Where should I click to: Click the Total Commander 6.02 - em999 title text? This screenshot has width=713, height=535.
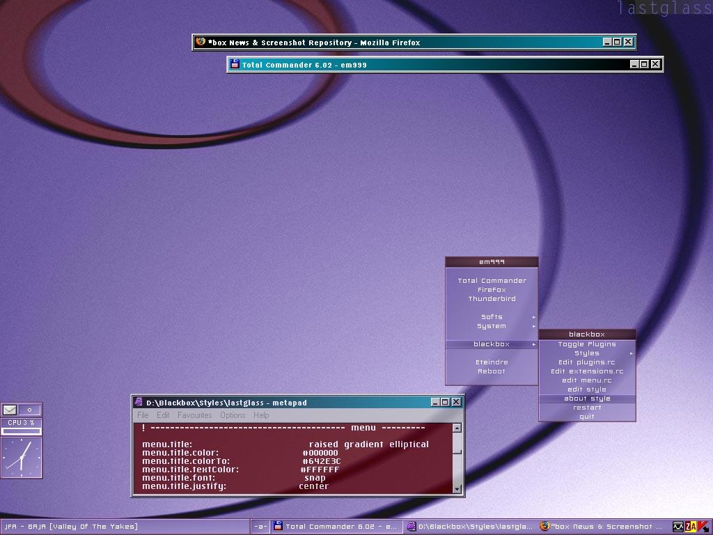pos(304,65)
